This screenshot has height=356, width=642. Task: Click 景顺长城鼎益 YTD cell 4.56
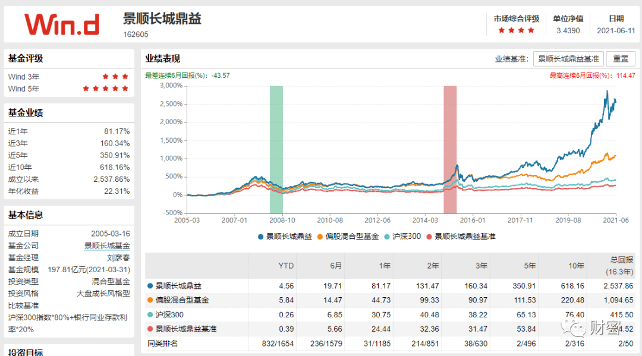coord(286,286)
